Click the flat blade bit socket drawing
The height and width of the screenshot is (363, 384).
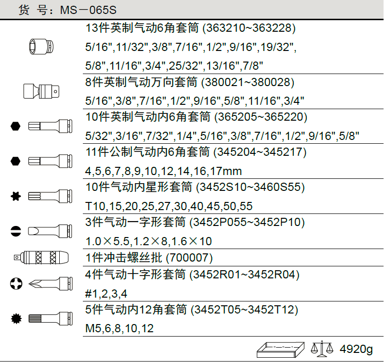50,231
